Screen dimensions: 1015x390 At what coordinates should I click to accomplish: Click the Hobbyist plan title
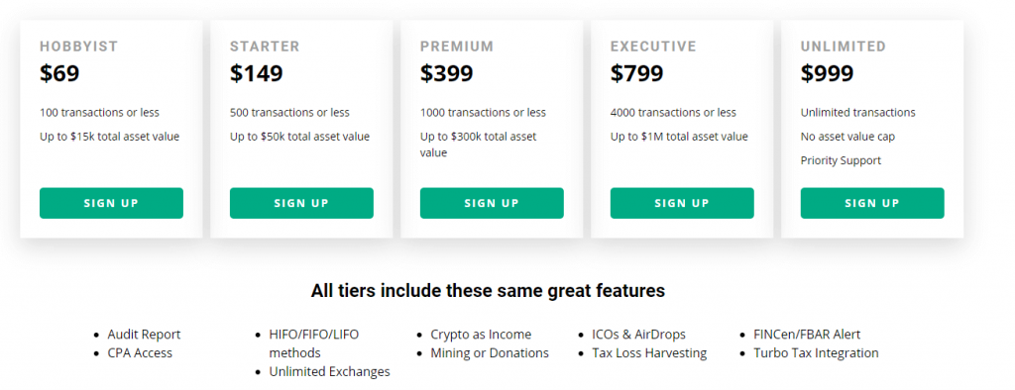pos(79,47)
